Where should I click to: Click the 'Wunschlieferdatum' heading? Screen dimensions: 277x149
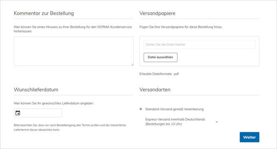[36, 90]
